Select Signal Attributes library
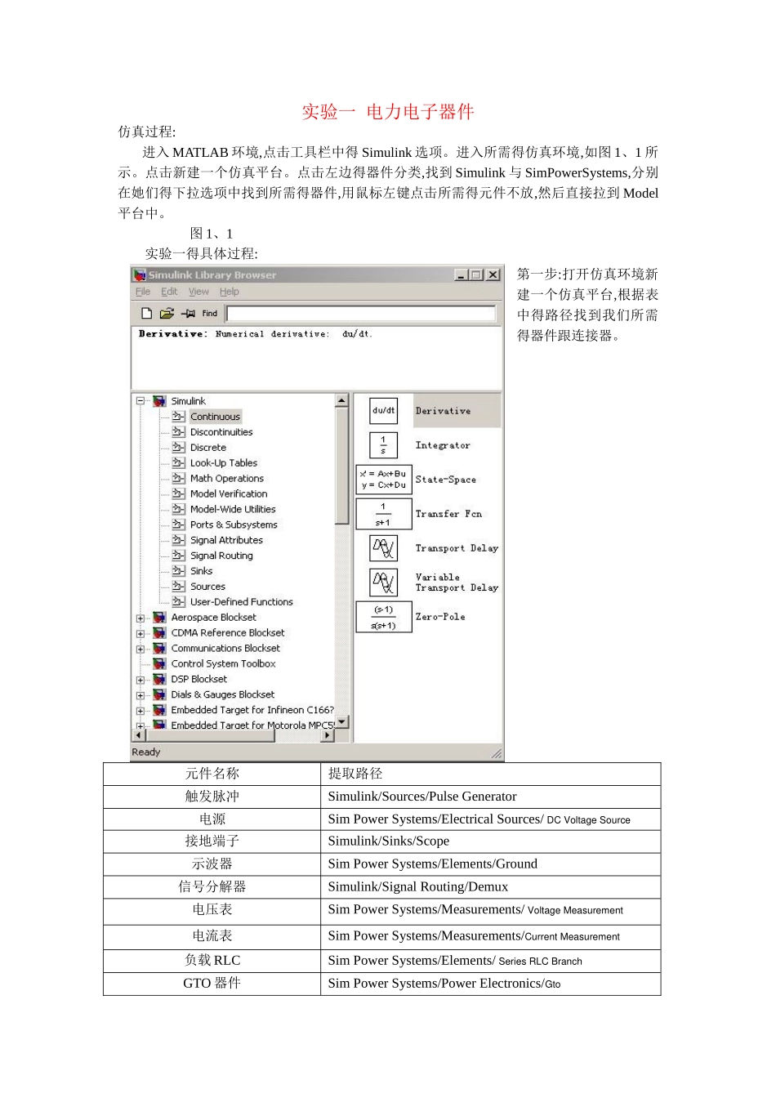 coord(226,540)
